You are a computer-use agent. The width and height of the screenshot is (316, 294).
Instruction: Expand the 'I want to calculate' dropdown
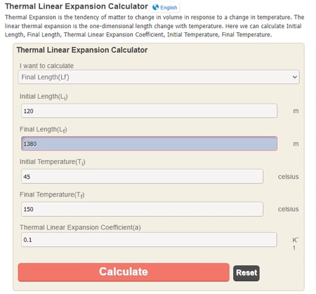click(159, 77)
